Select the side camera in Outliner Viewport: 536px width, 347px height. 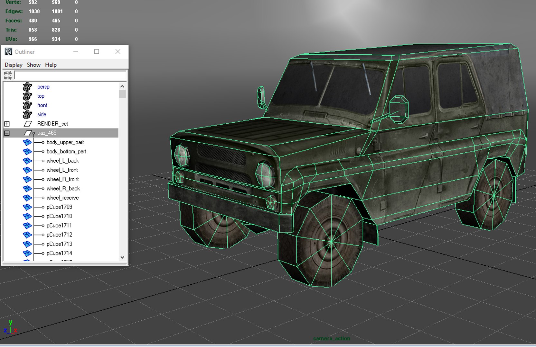42,114
